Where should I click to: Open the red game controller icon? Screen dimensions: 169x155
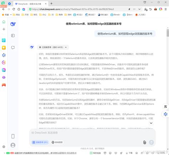4,85
